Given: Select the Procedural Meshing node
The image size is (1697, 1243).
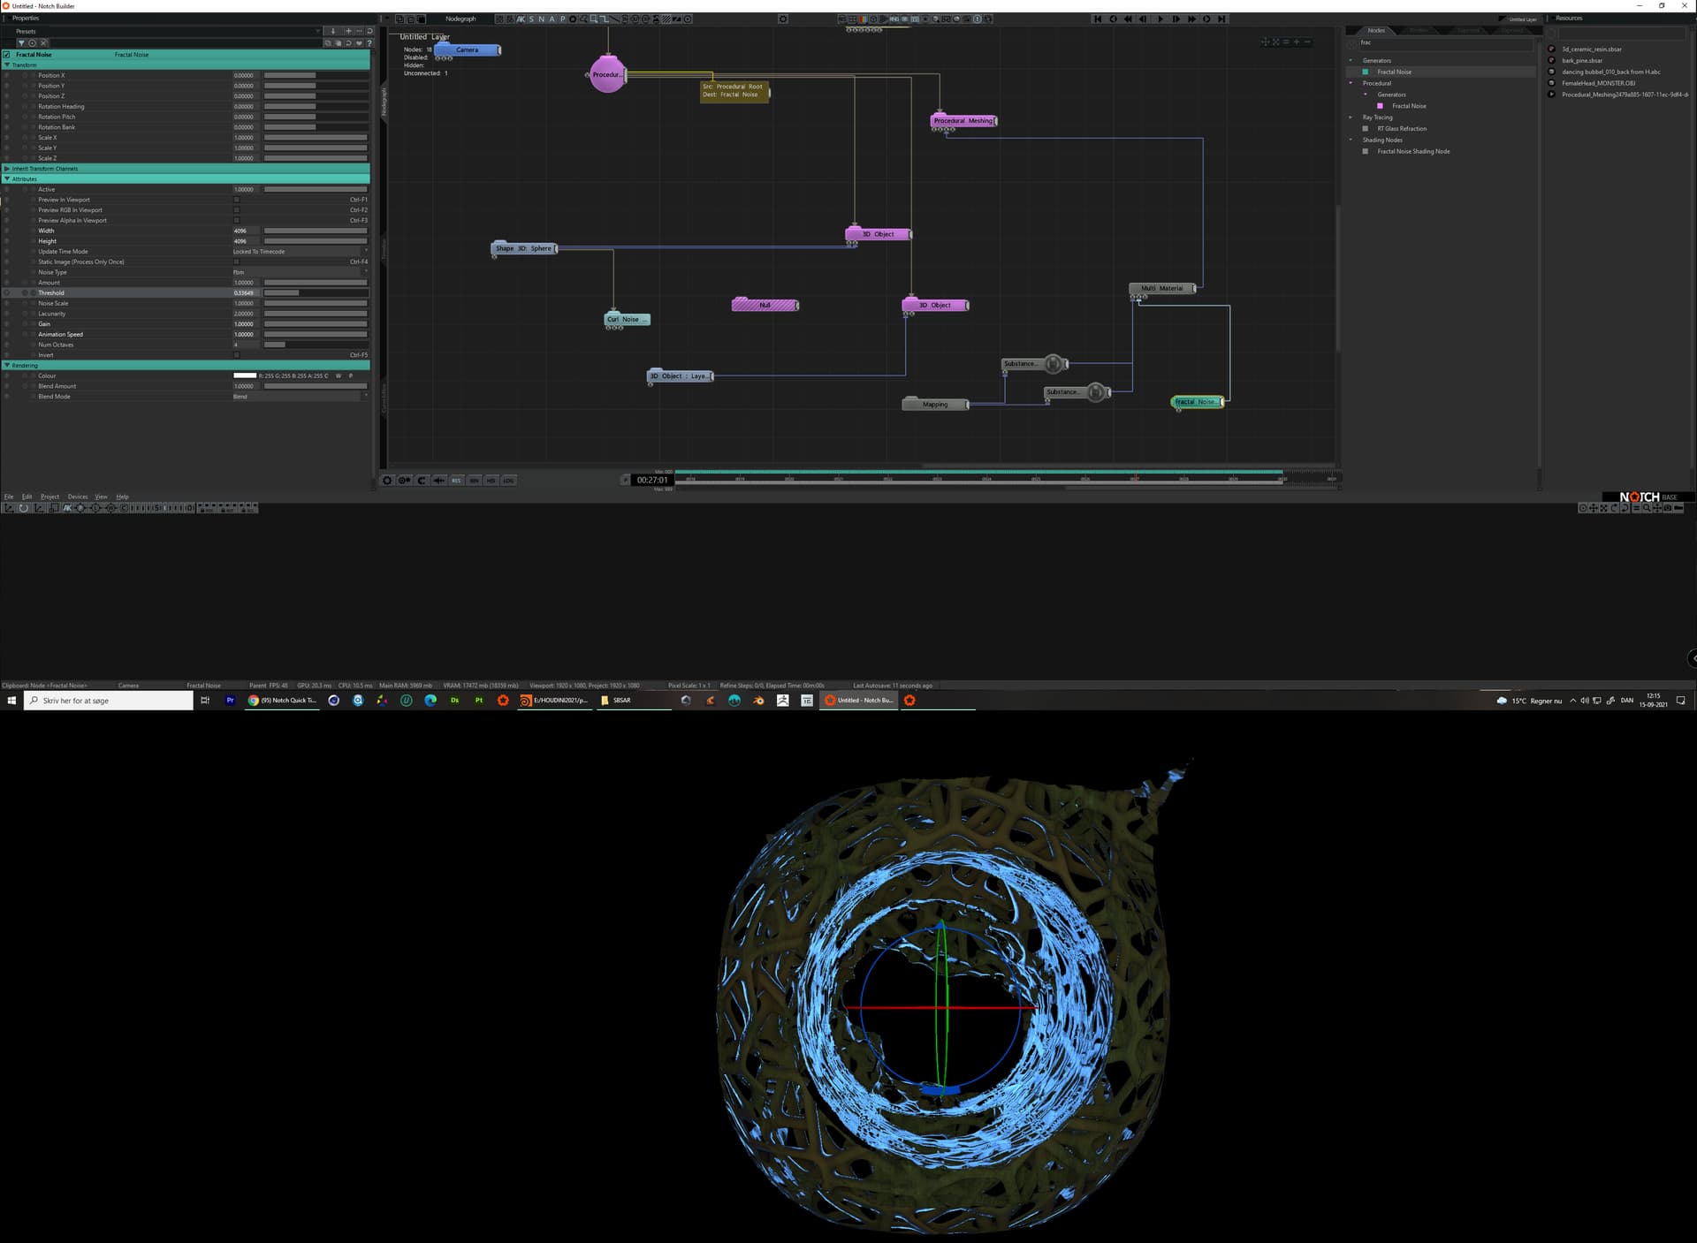Looking at the screenshot, I should pyautogui.click(x=963, y=120).
